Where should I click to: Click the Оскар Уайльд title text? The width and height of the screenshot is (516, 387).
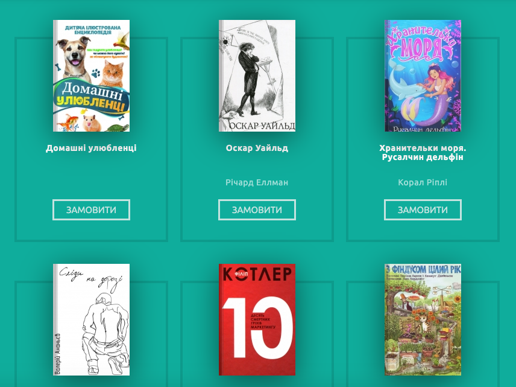[x=257, y=148]
